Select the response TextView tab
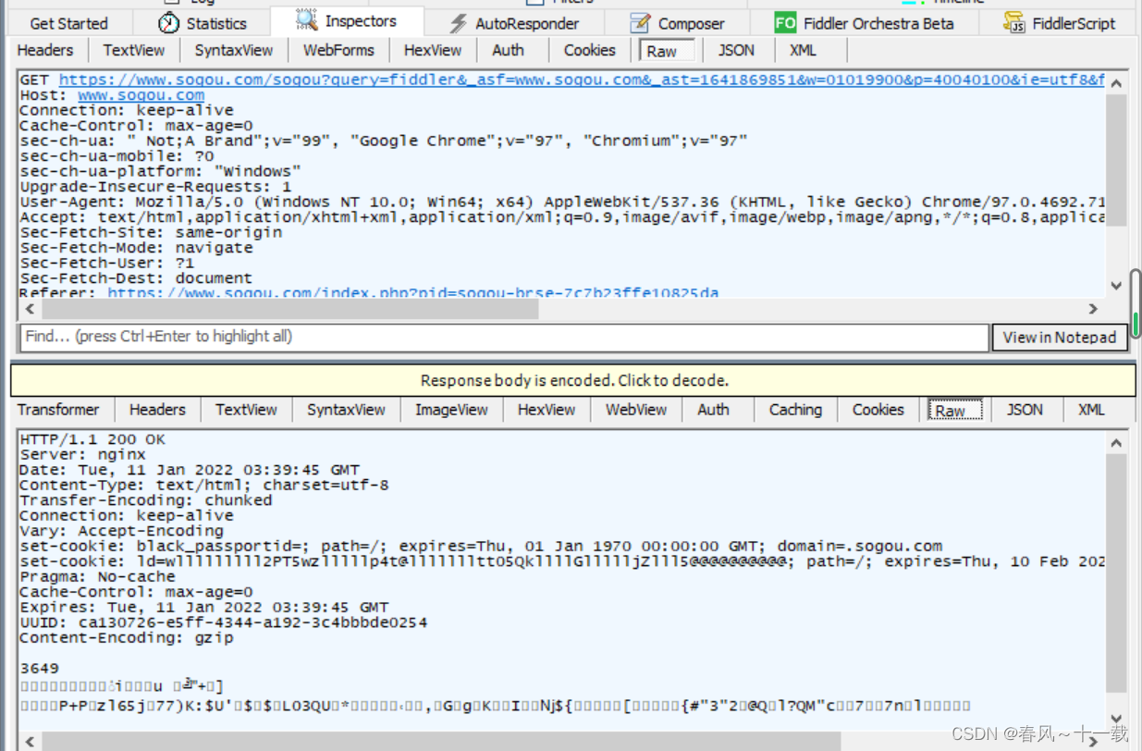 pyautogui.click(x=246, y=410)
